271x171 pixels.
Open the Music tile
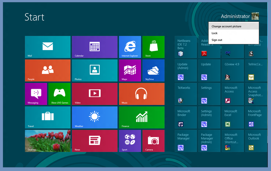click(142, 94)
